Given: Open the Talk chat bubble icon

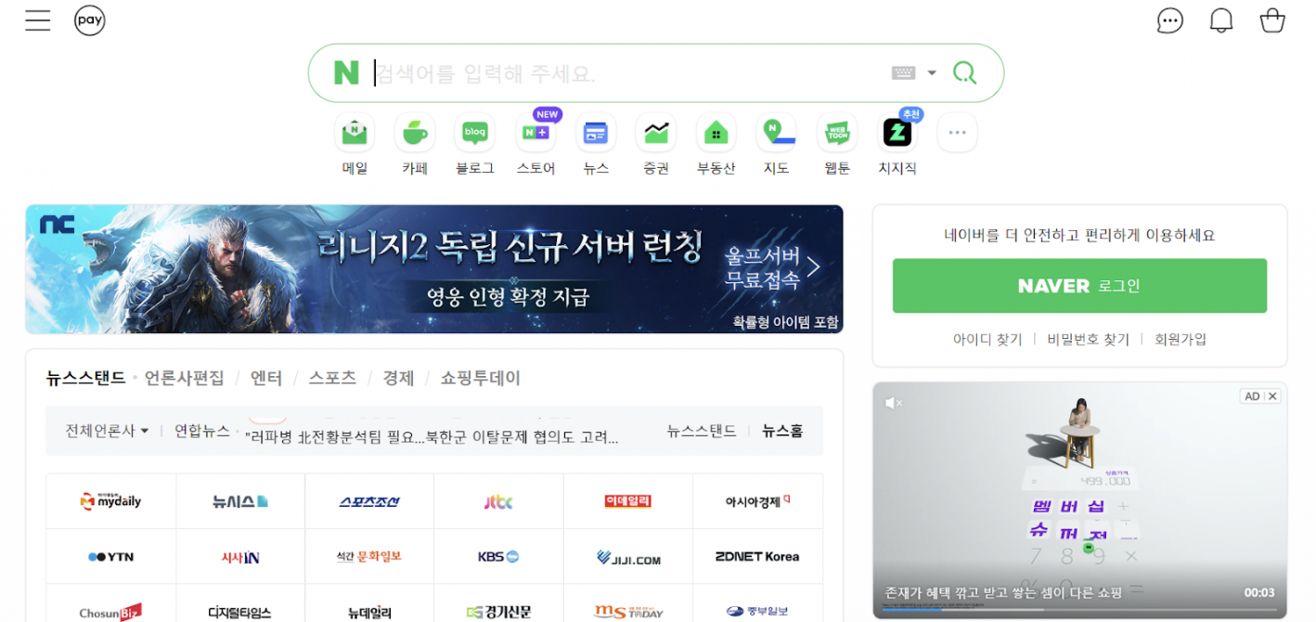Looking at the screenshot, I should [1170, 20].
